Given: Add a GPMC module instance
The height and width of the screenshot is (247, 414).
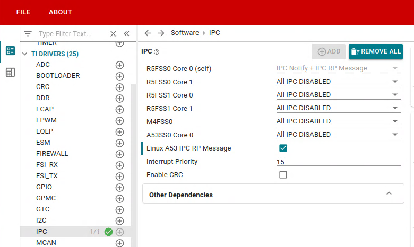Looking at the screenshot, I should coord(119,198).
